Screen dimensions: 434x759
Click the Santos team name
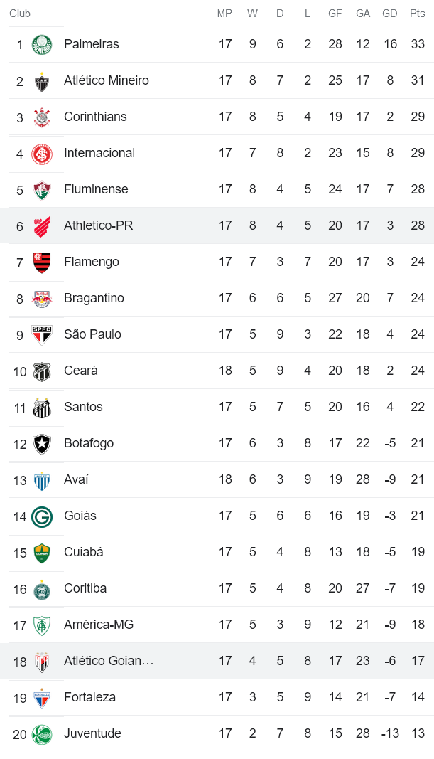[x=83, y=407]
